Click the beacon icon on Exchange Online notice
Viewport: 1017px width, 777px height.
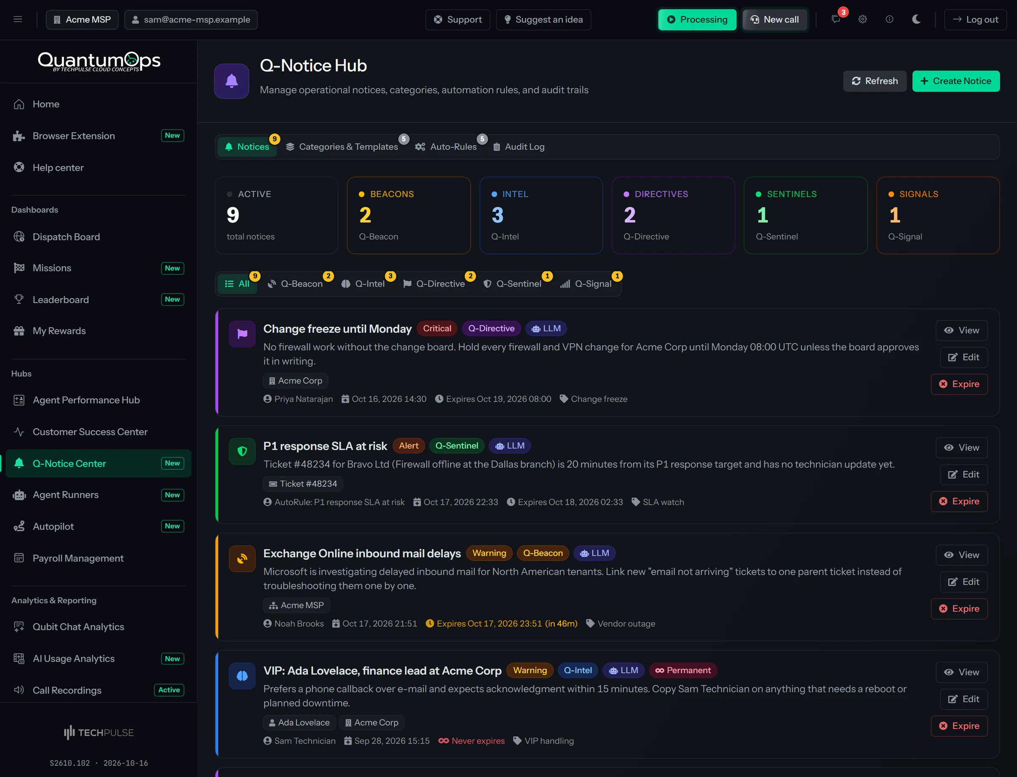(242, 559)
